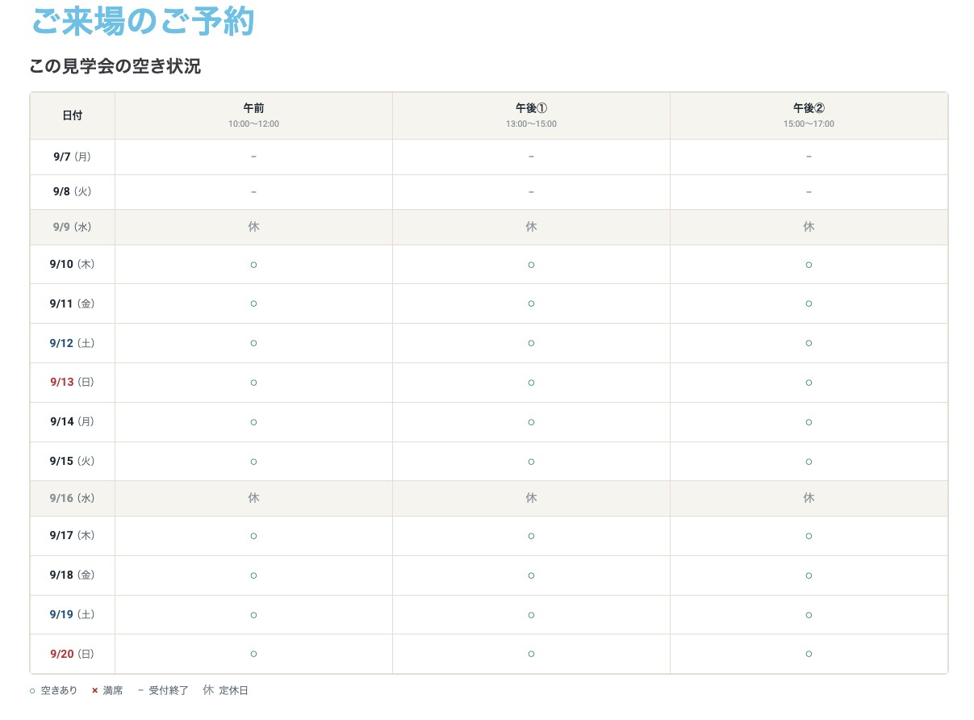Screen dimensions: 974x720
Task: Click the 午後② 15:00〜17:00 column header
Action: click(x=809, y=115)
